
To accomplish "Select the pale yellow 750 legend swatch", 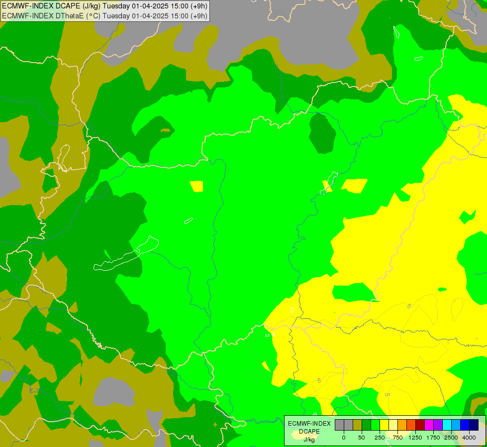I will [x=393, y=425].
